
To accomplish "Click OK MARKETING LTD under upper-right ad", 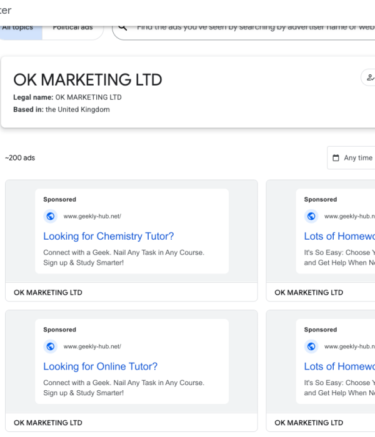I will [309, 292].
